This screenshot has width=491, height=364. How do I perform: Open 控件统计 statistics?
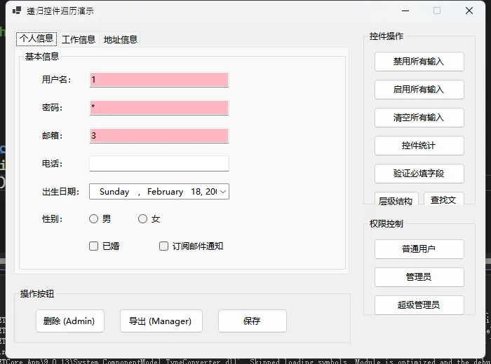click(419, 146)
